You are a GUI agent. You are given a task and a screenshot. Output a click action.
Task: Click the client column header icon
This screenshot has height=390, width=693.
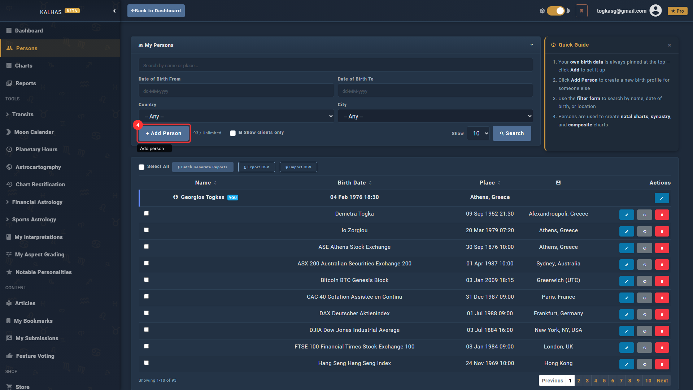pyautogui.click(x=558, y=183)
